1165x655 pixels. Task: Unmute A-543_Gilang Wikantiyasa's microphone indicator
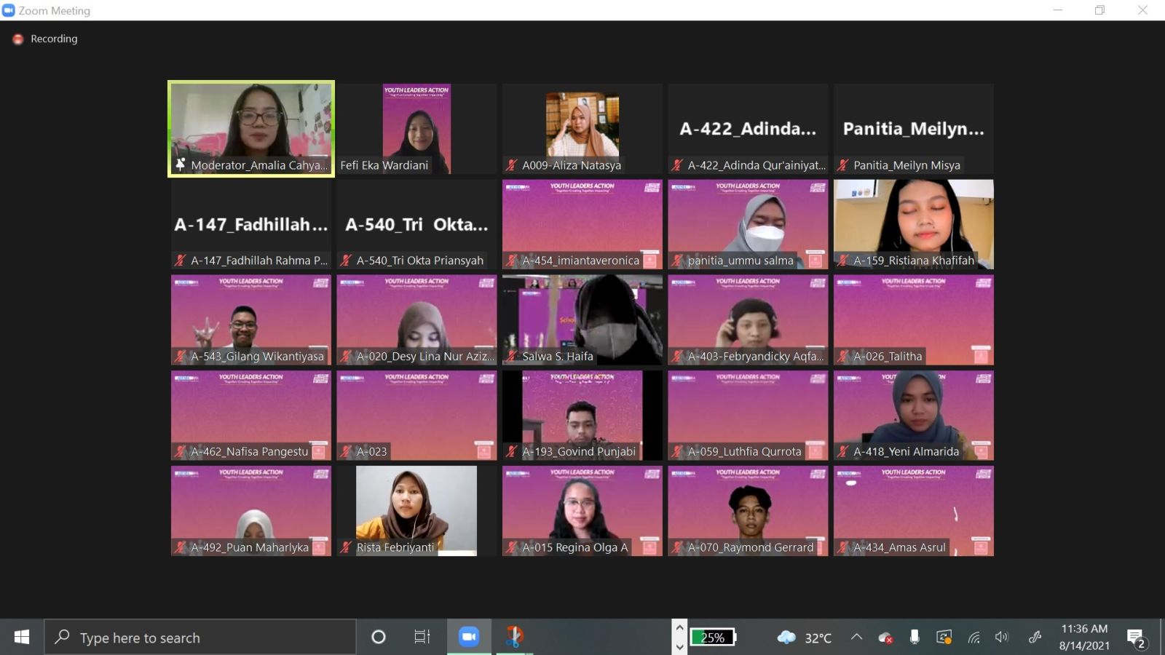[181, 357]
